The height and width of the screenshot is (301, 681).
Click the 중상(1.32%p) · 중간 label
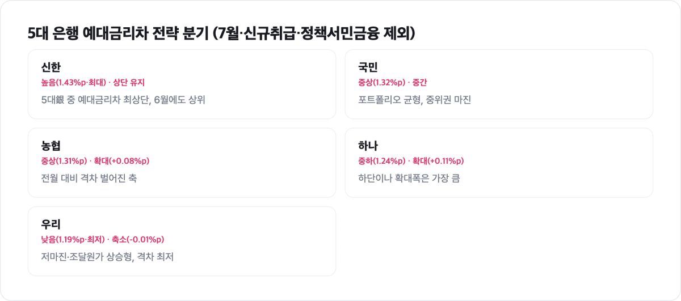[393, 83]
